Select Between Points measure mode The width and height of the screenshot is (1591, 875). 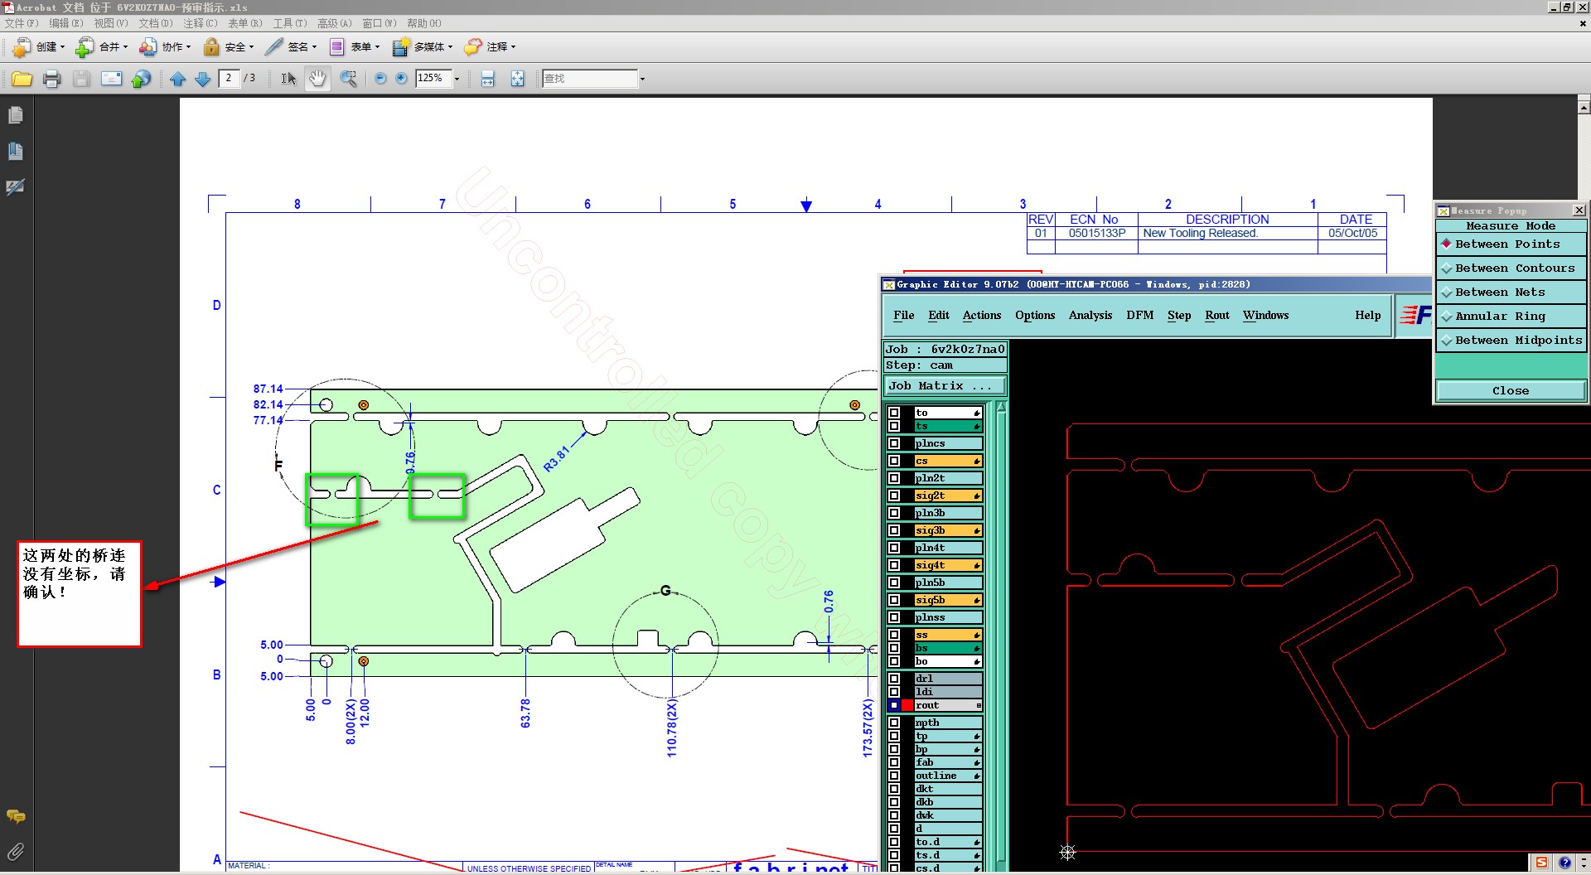pos(1506,244)
